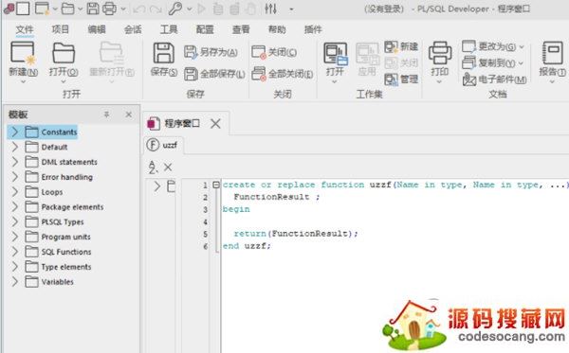Open the quick-access toolbar customize dropdown

coord(291,9)
